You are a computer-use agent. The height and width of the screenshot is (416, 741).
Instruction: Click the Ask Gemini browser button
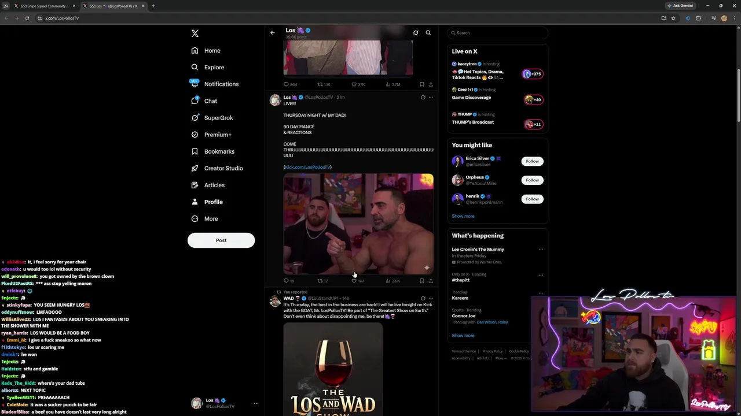coord(680,6)
